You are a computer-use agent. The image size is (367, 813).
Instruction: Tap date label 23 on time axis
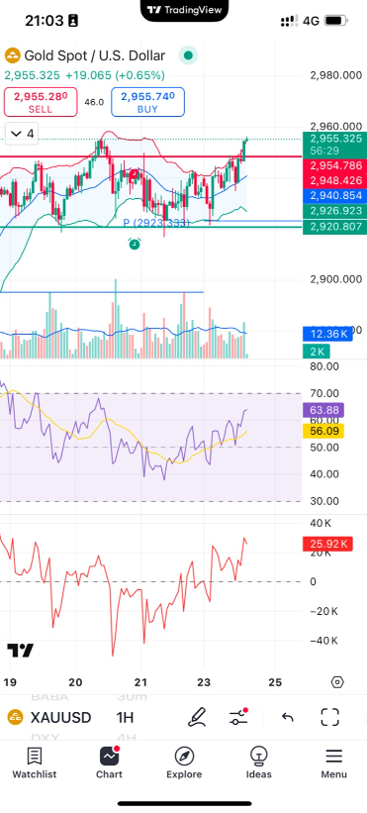(205, 682)
